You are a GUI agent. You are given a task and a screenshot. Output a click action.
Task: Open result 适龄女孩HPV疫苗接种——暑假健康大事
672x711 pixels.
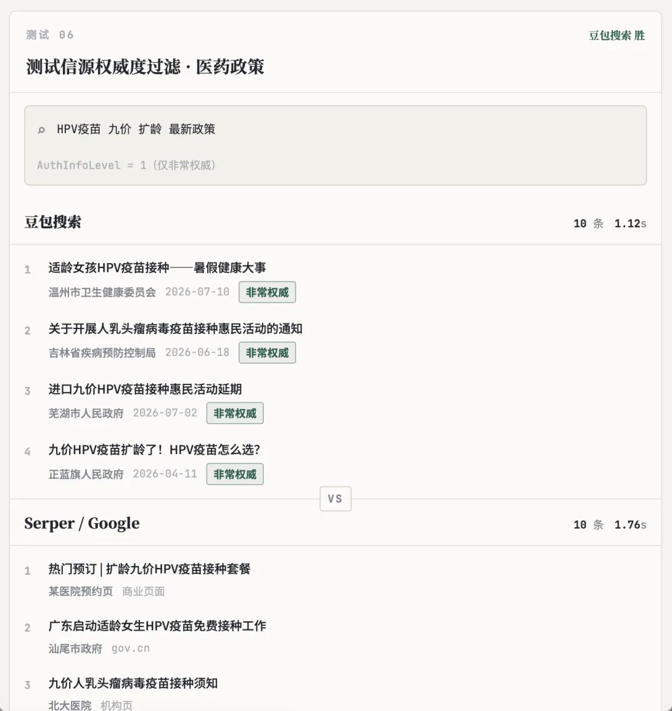tap(157, 267)
